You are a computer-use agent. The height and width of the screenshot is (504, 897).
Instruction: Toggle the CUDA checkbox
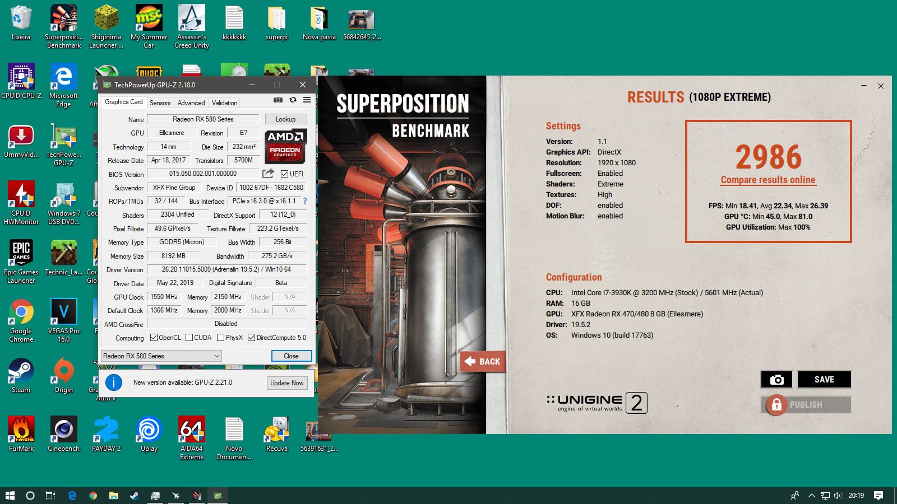point(189,338)
